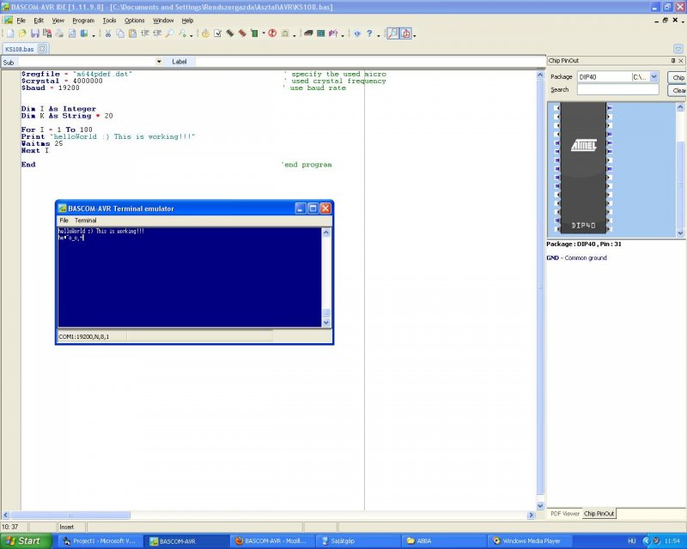Open the Program menu

click(x=83, y=20)
